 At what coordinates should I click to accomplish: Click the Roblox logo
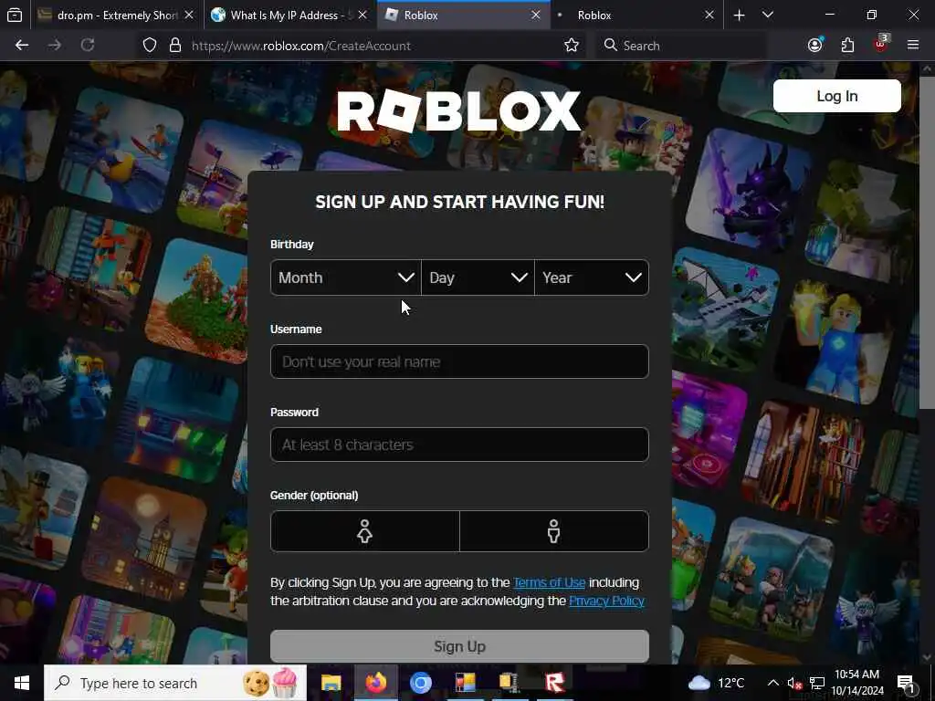tap(459, 110)
